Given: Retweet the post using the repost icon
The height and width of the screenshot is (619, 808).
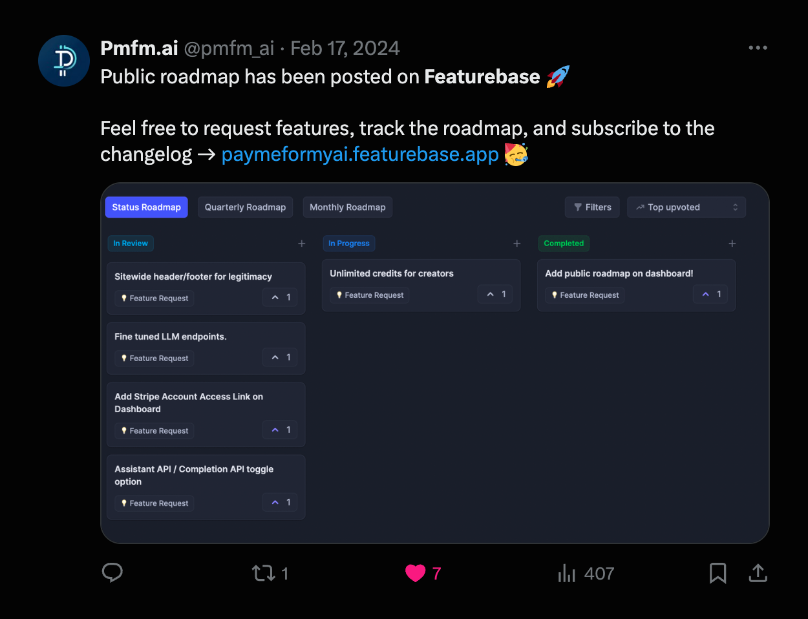Looking at the screenshot, I should tap(262, 573).
